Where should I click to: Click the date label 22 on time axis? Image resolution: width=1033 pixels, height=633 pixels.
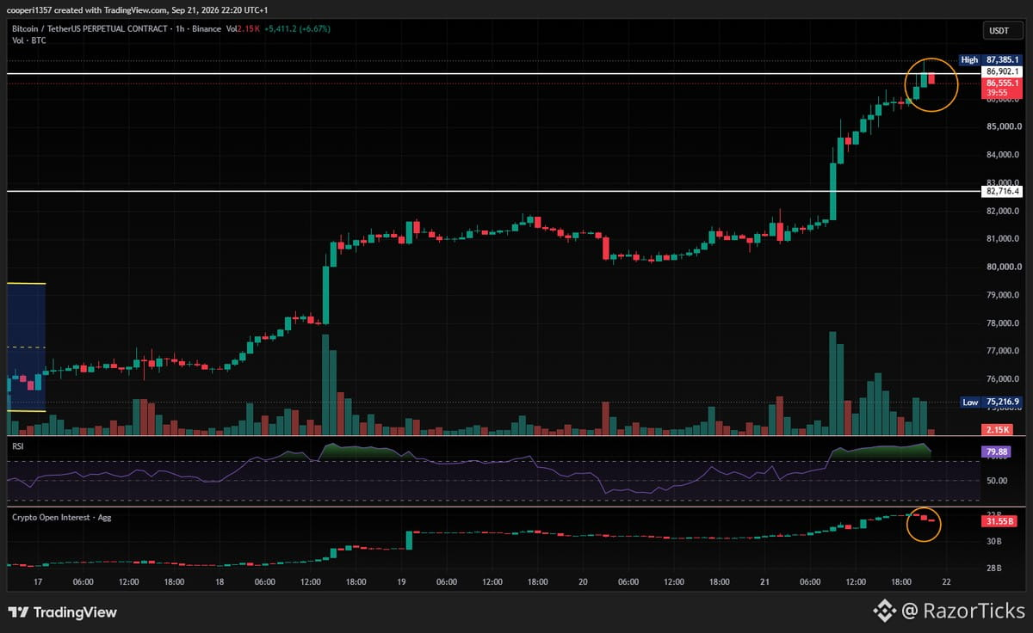[945, 582]
